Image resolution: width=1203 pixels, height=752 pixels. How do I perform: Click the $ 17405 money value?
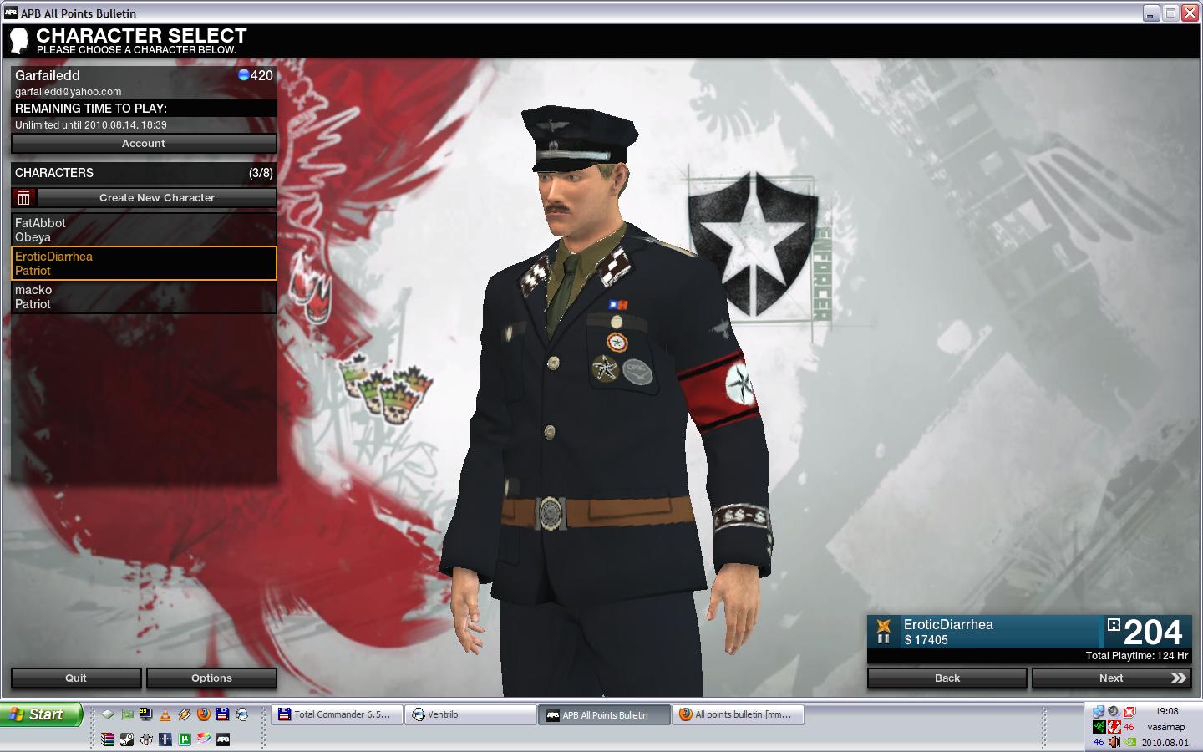point(926,640)
